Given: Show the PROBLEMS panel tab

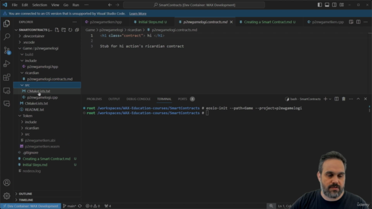Looking at the screenshot, I should point(94,99).
